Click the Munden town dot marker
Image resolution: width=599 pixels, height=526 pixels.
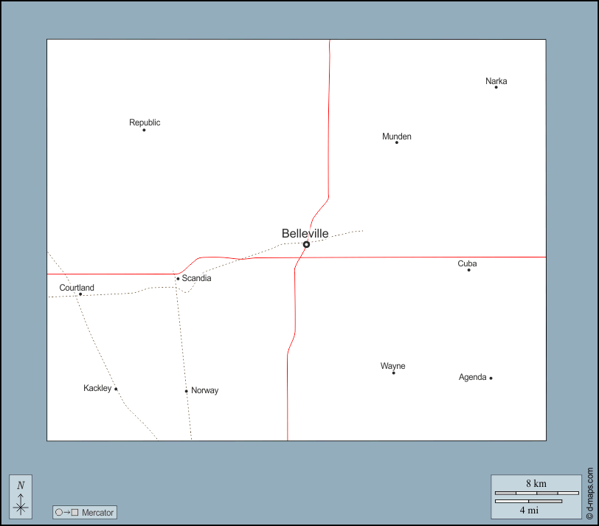(x=396, y=142)
